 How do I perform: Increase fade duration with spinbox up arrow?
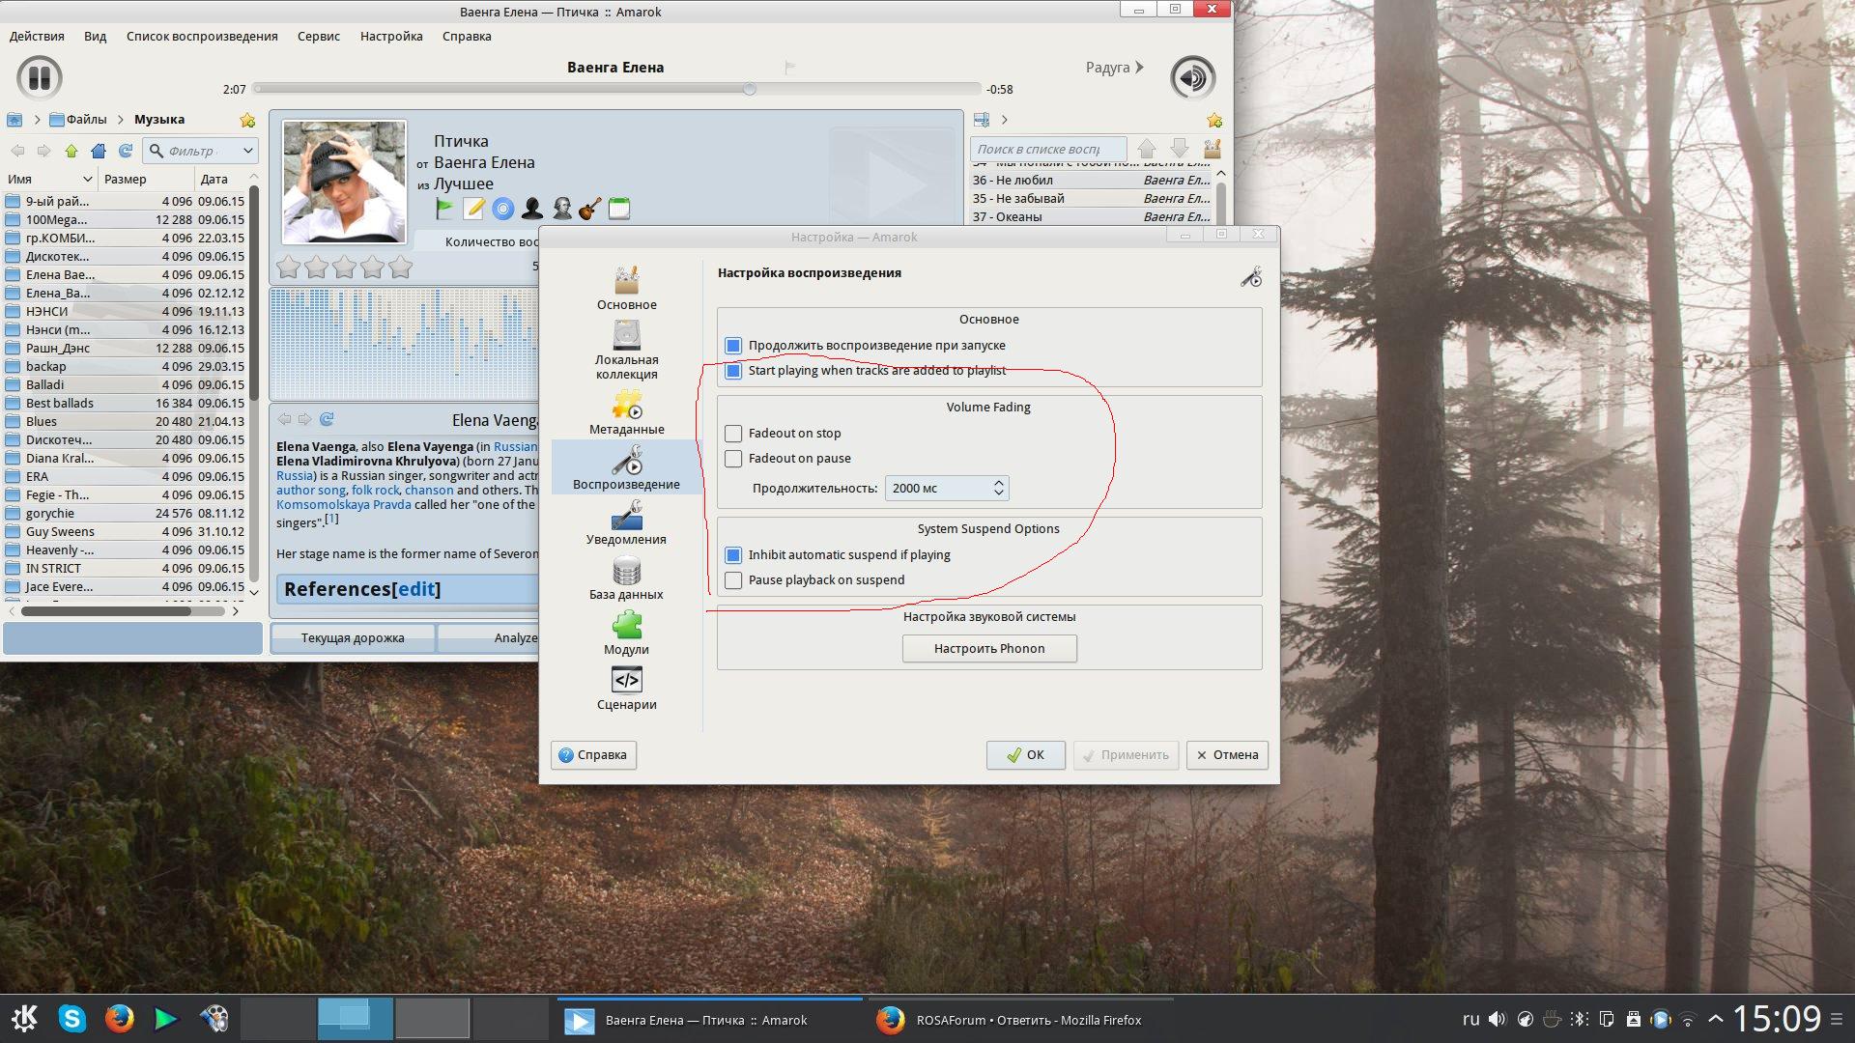tap(998, 482)
